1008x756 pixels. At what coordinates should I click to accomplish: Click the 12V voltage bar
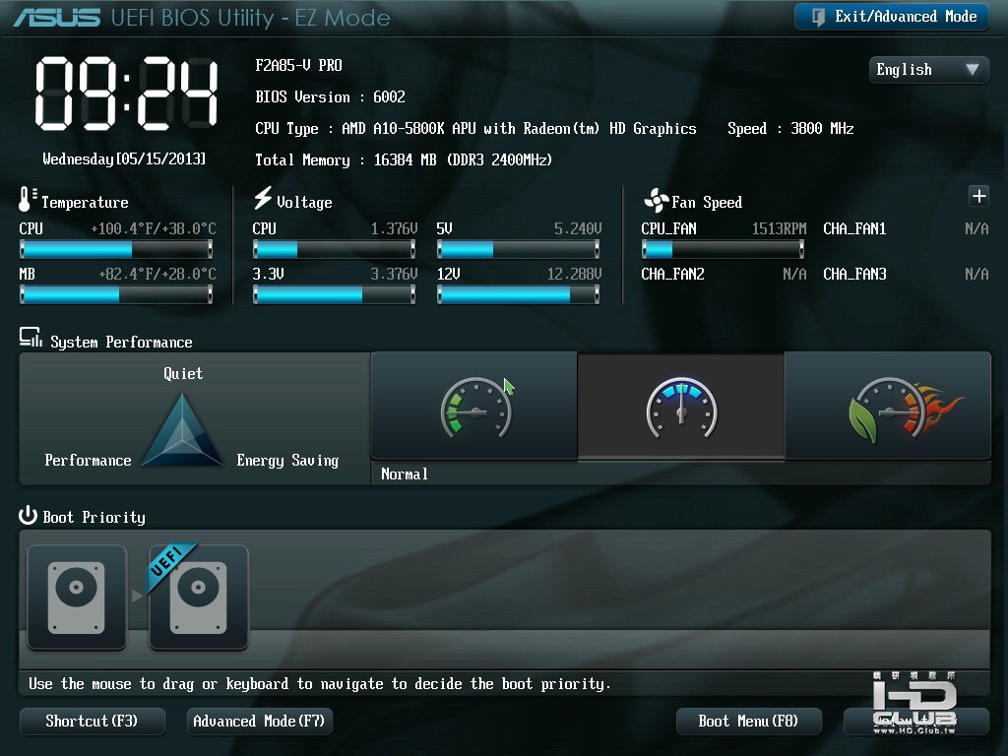[x=518, y=294]
